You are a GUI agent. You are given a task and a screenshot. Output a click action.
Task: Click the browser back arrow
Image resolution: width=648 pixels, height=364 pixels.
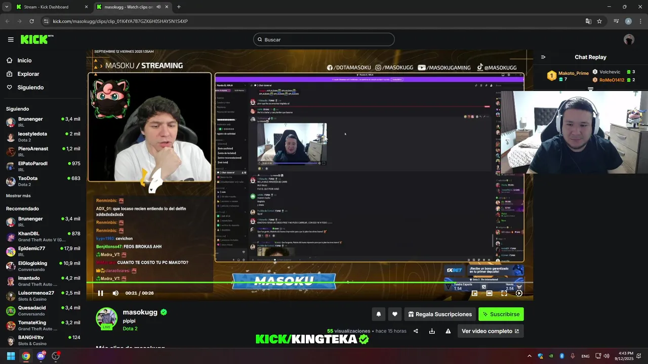[7, 21]
